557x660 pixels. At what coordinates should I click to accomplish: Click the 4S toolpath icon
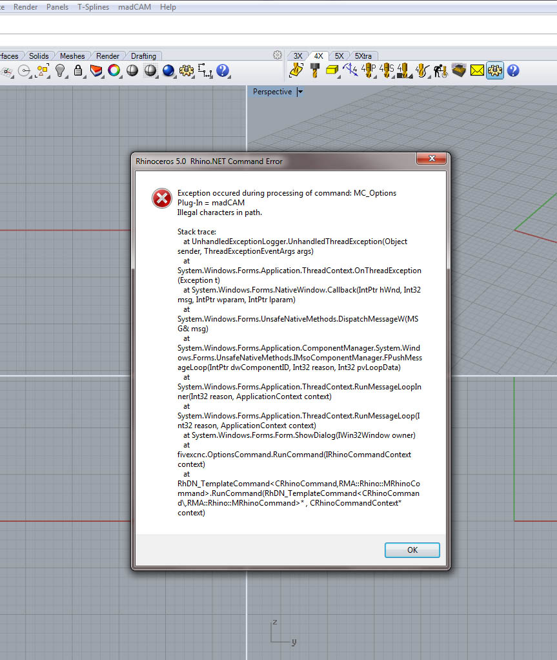pos(387,70)
